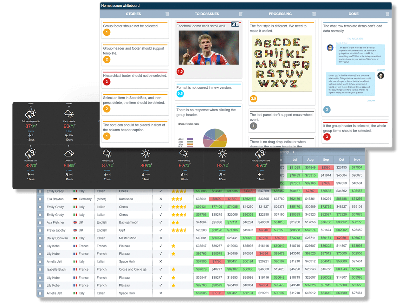This screenshot has width=409, height=304.
Task: Sort by the Nov column header
Action: click(357, 160)
